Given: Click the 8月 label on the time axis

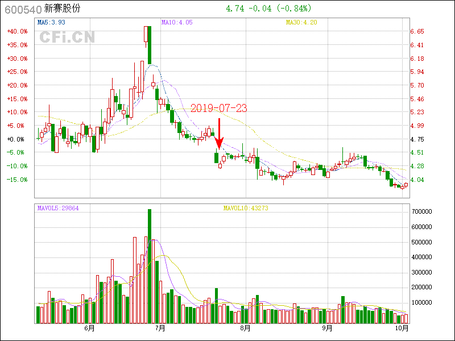Looking at the screenshot, I should tap(245, 328).
